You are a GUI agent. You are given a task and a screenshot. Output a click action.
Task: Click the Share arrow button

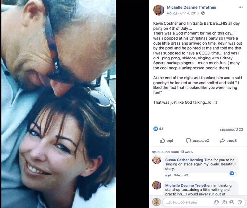coord(228,140)
